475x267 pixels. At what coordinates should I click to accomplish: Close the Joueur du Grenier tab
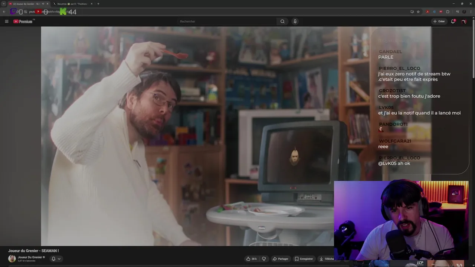click(47, 4)
